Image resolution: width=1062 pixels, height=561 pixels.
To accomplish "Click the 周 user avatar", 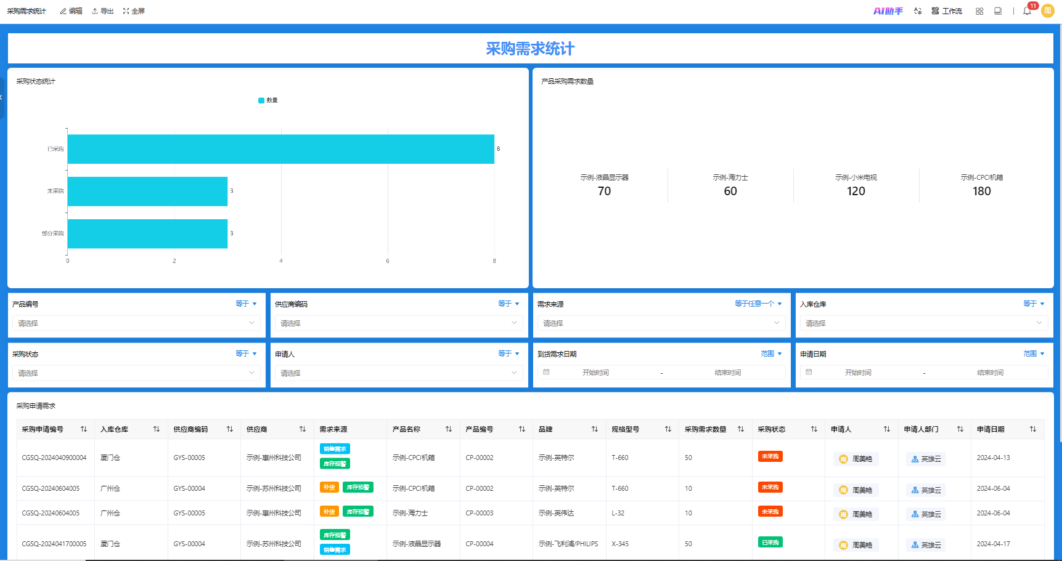I will (x=1047, y=10).
